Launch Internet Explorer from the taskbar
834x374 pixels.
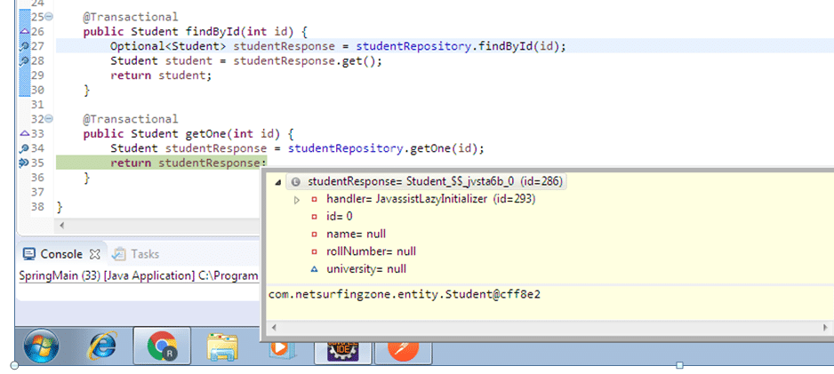pyautogui.click(x=100, y=346)
